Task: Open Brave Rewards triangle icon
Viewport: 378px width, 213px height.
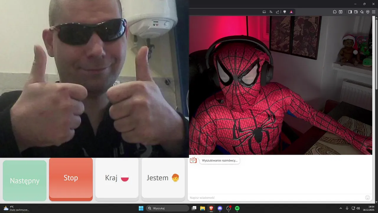Action: (291, 12)
